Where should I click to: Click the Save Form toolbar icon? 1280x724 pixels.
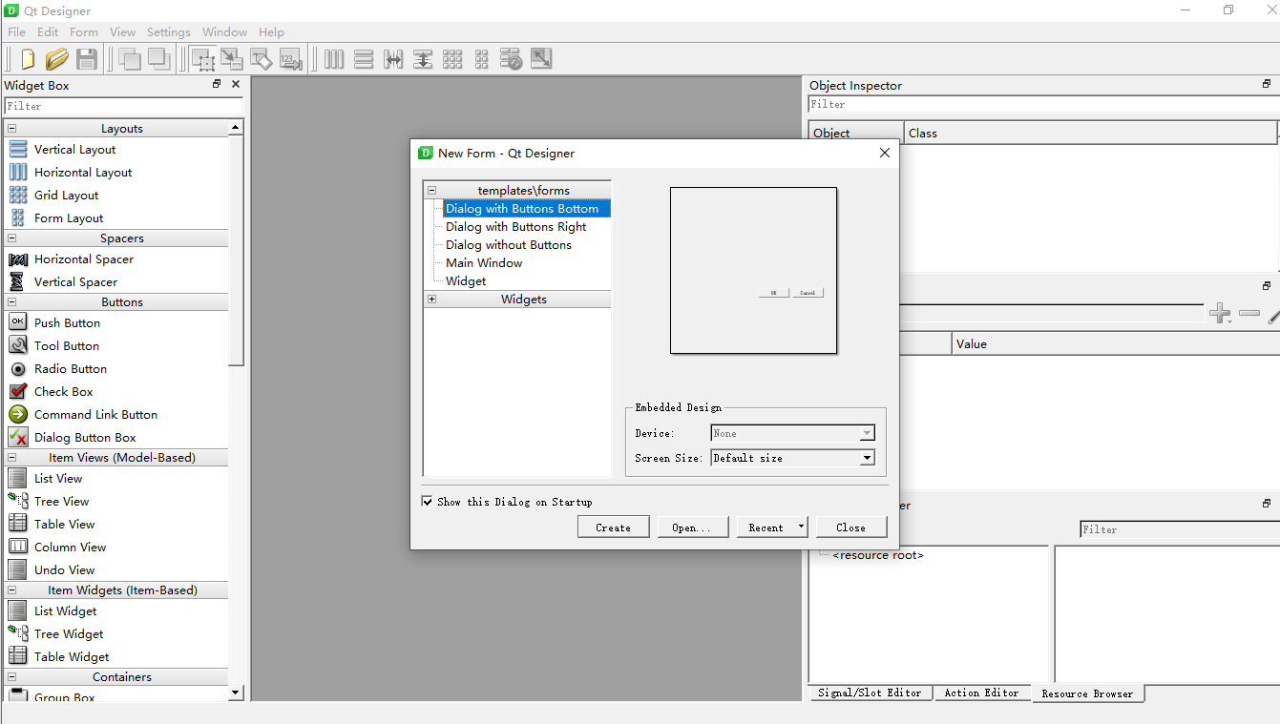coord(86,58)
